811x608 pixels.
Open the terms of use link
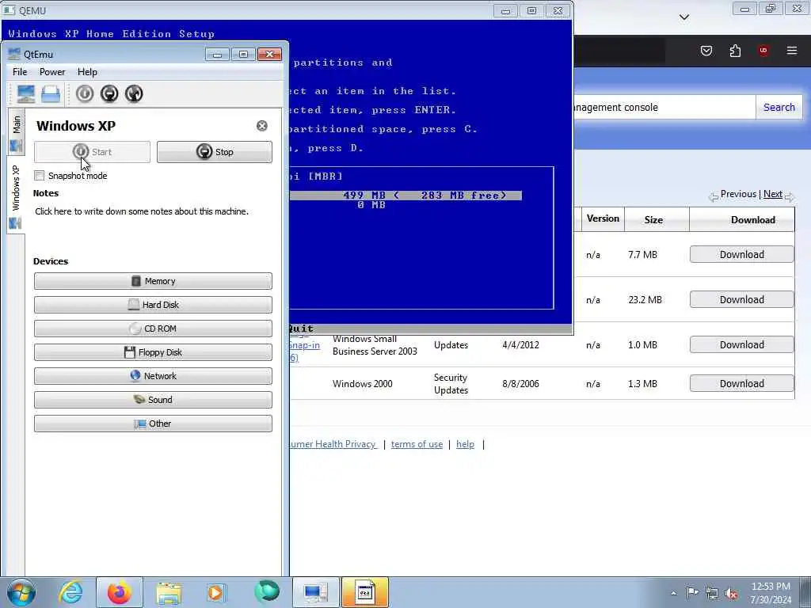coord(417,444)
